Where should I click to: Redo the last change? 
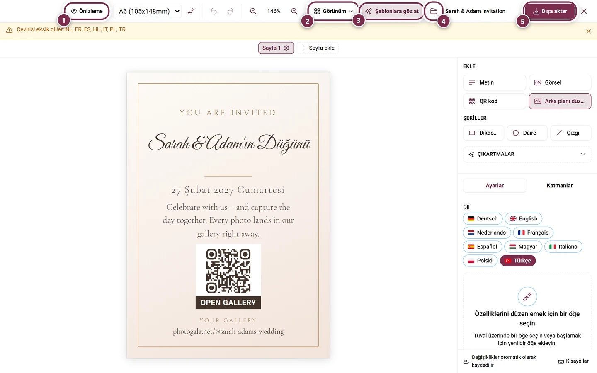(x=231, y=11)
